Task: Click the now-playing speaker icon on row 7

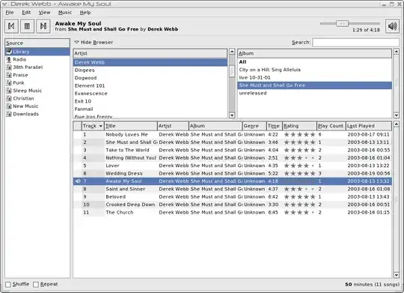Action: click(78, 181)
